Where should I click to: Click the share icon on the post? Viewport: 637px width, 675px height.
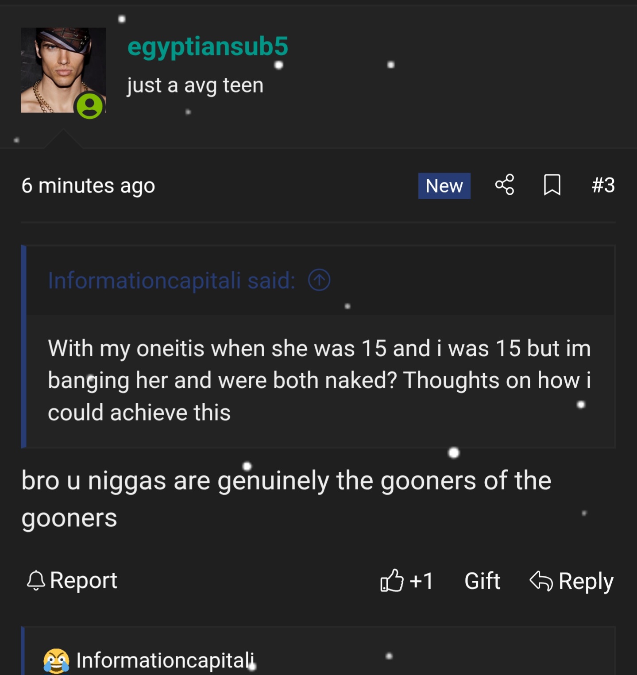click(x=505, y=185)
